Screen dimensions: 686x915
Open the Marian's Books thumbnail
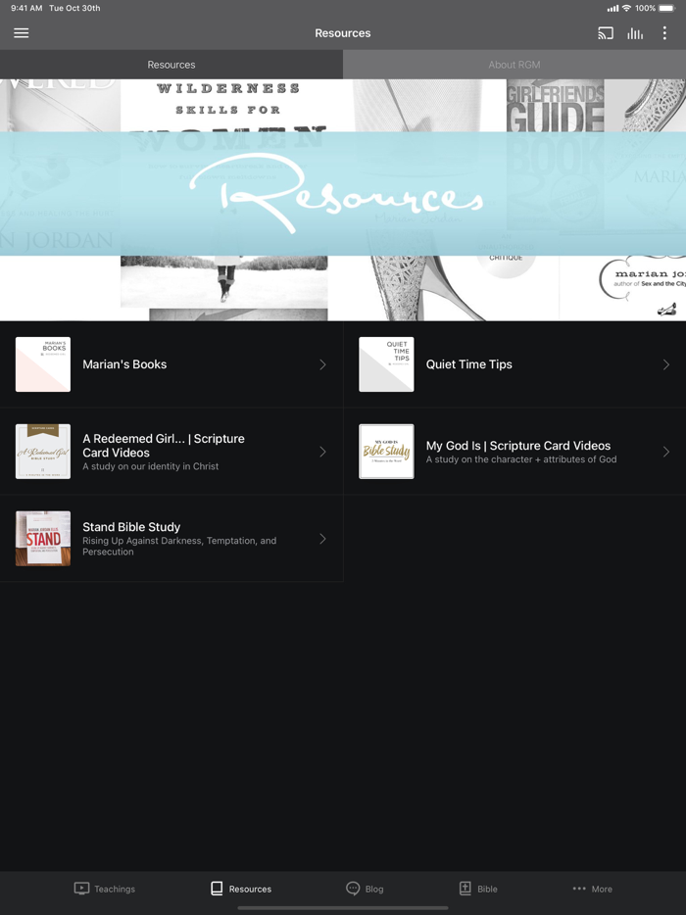[43, 364]
